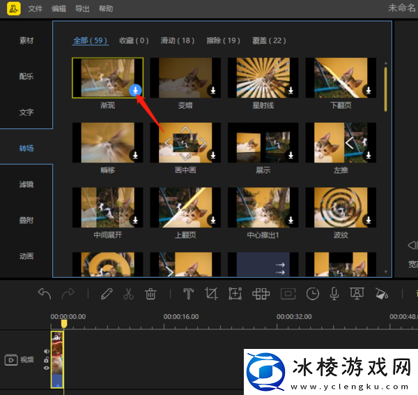This screenshot has width=418, height=395.
Task: Click the paint bucket color tool
Action: click(x=382, y=294)
